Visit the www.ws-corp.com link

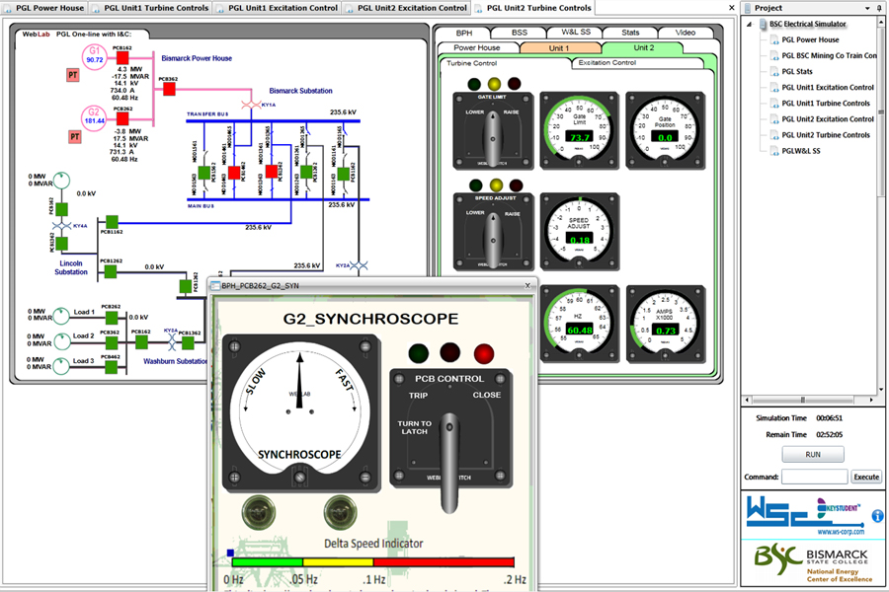point(841,532)
